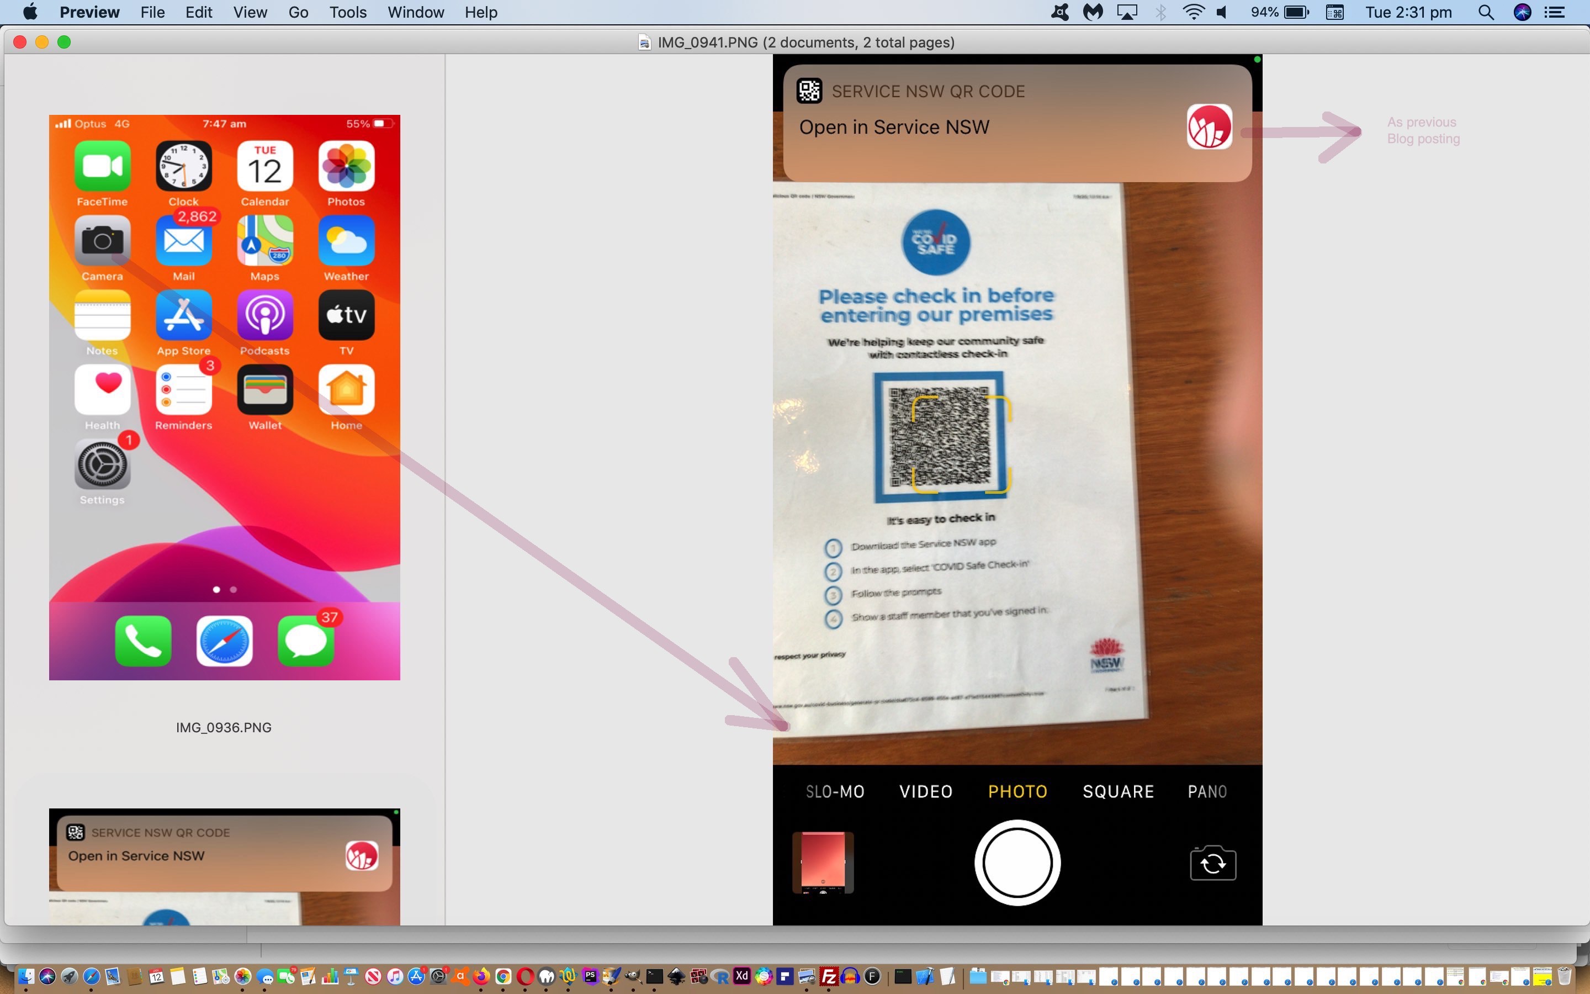Open the keyboard viewer input menu
The height and width of the screenshot is (994, 1590).
1334,12
